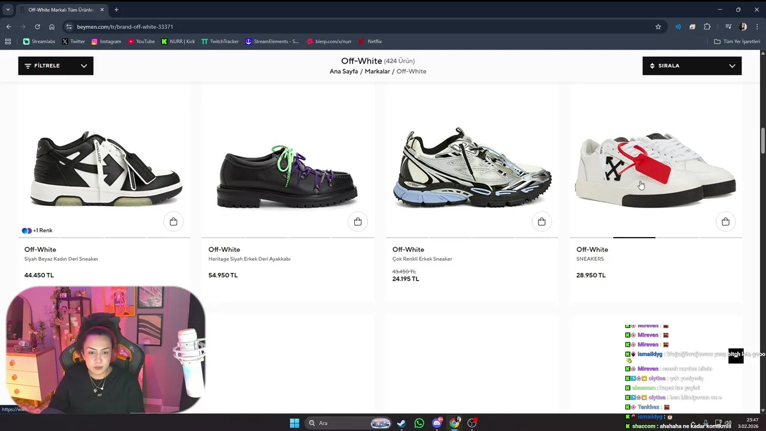The height and width of the screenshot is (431, 766).
Task: Open Instagram bookmark
Action: point(106,41)
